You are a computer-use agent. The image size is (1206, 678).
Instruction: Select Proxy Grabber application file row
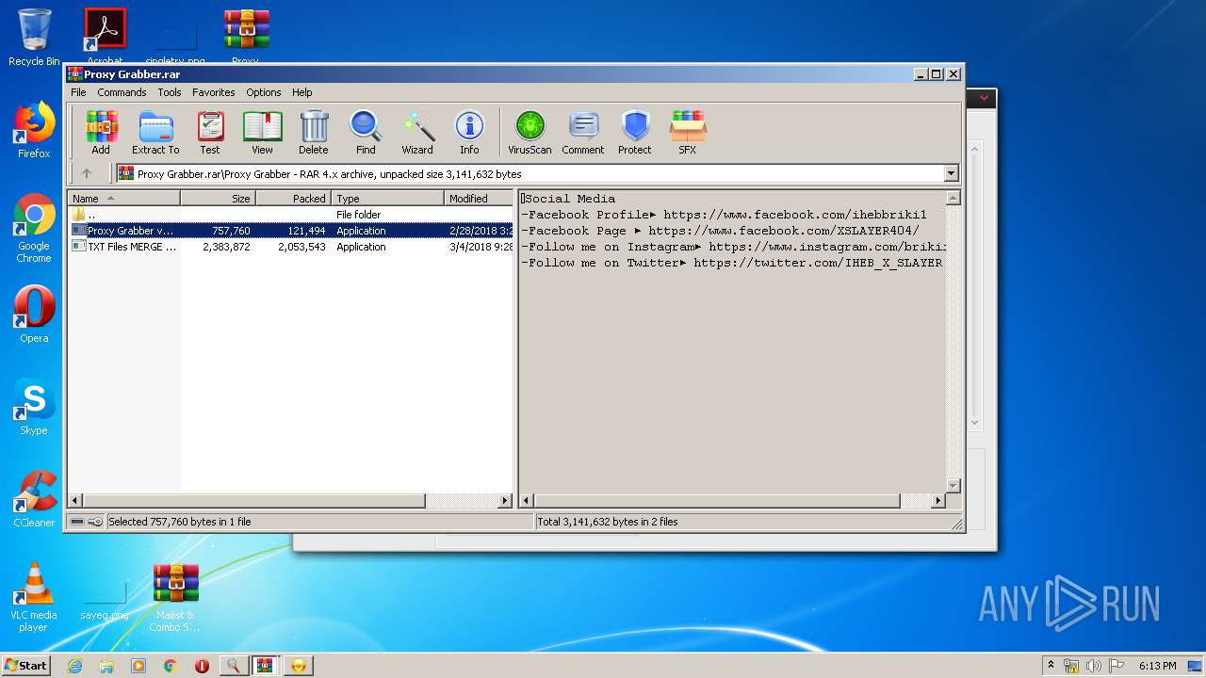pyautogui.click(x=290, y=231)
